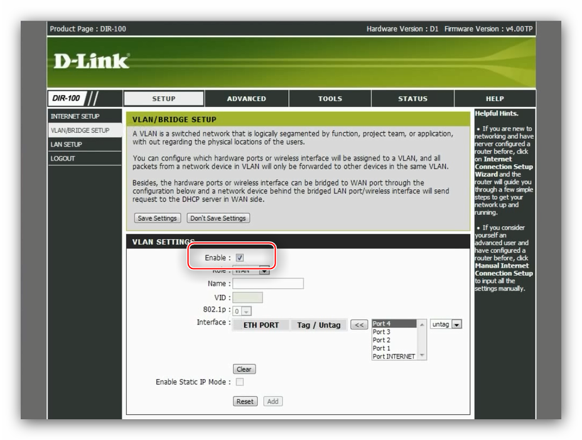Viewport: 582px width, 440px height.
Task: Select Port 1 in interface list
Action: [x=394, y=348]
